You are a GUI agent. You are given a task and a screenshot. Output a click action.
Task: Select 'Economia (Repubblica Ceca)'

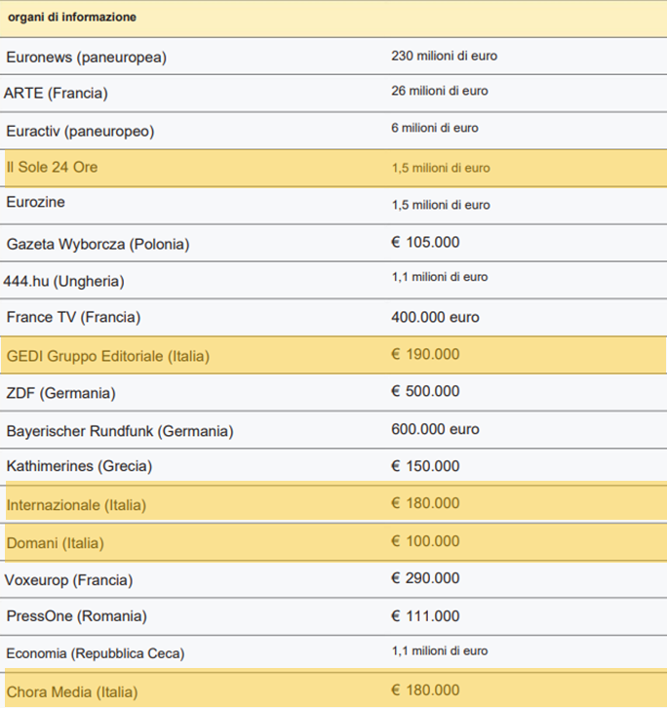96,653
